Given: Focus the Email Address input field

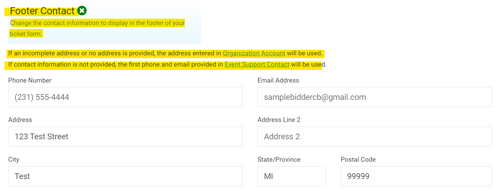Looking at the screenshot, I should click(374, 97).
